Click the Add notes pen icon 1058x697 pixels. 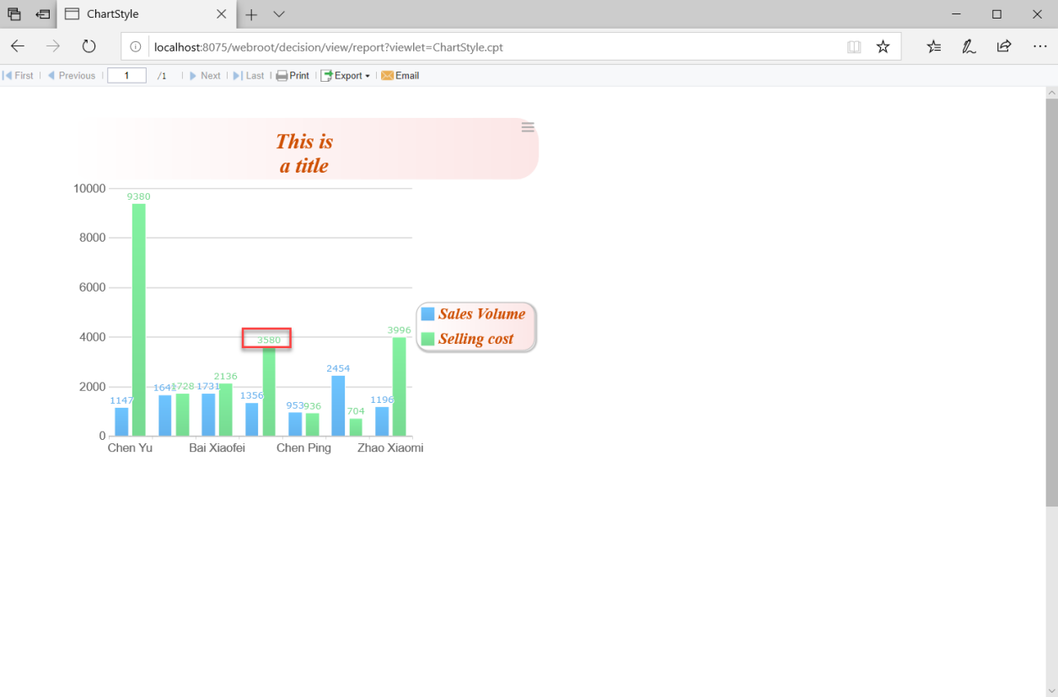[x=969, y=46]
